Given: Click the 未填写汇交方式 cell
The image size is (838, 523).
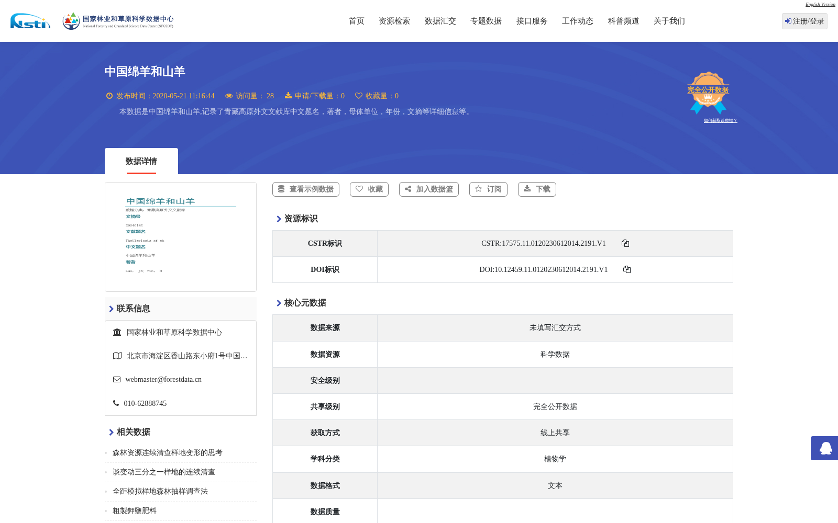Looking at the screenshot, I should (x=555, y=328).
